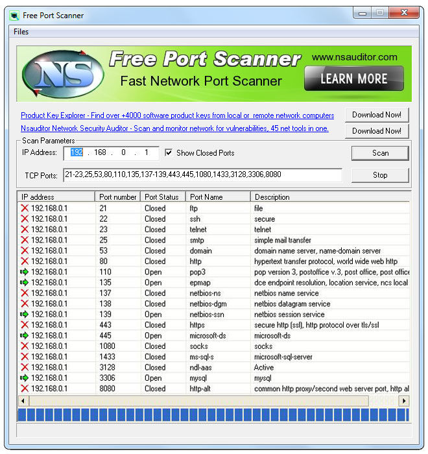Click the Free Port Scanner title bar icon
Image resolution: width=428 pixels, height=454 pixels.
click(14, 16)
